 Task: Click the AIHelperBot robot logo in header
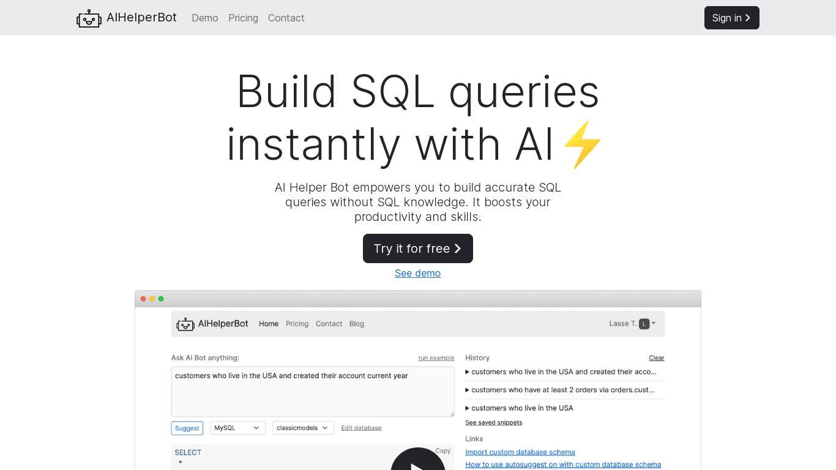(89, 18)
